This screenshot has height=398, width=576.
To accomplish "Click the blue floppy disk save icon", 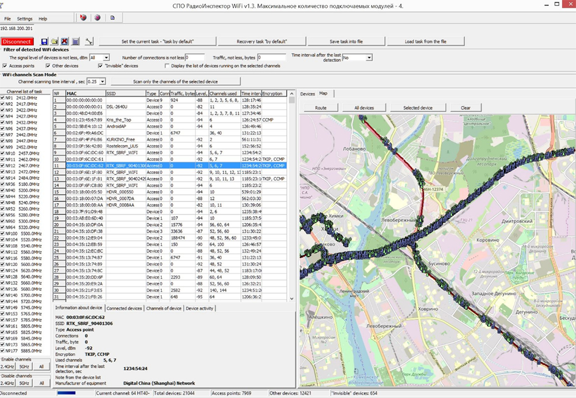I will click(x=44, y=41).
